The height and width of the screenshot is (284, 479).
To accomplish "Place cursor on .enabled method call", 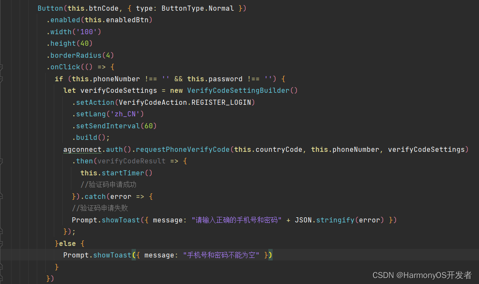I will (x=63, y=20).
